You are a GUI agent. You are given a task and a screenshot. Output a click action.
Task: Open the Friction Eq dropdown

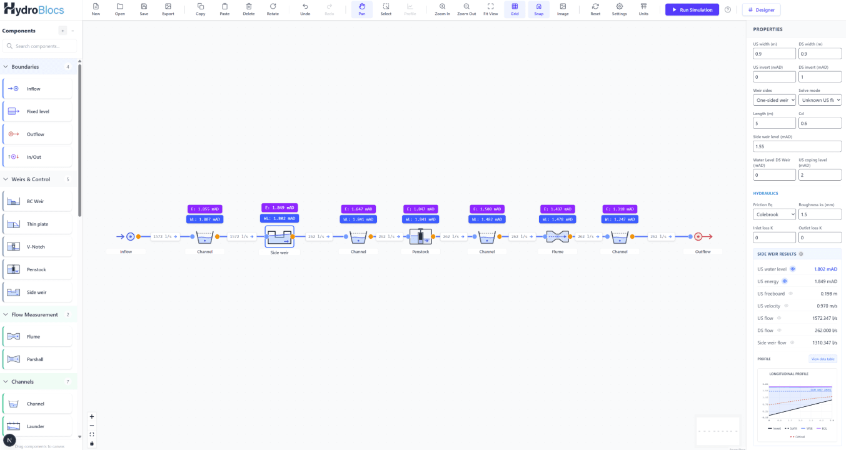tap(774, 214)
